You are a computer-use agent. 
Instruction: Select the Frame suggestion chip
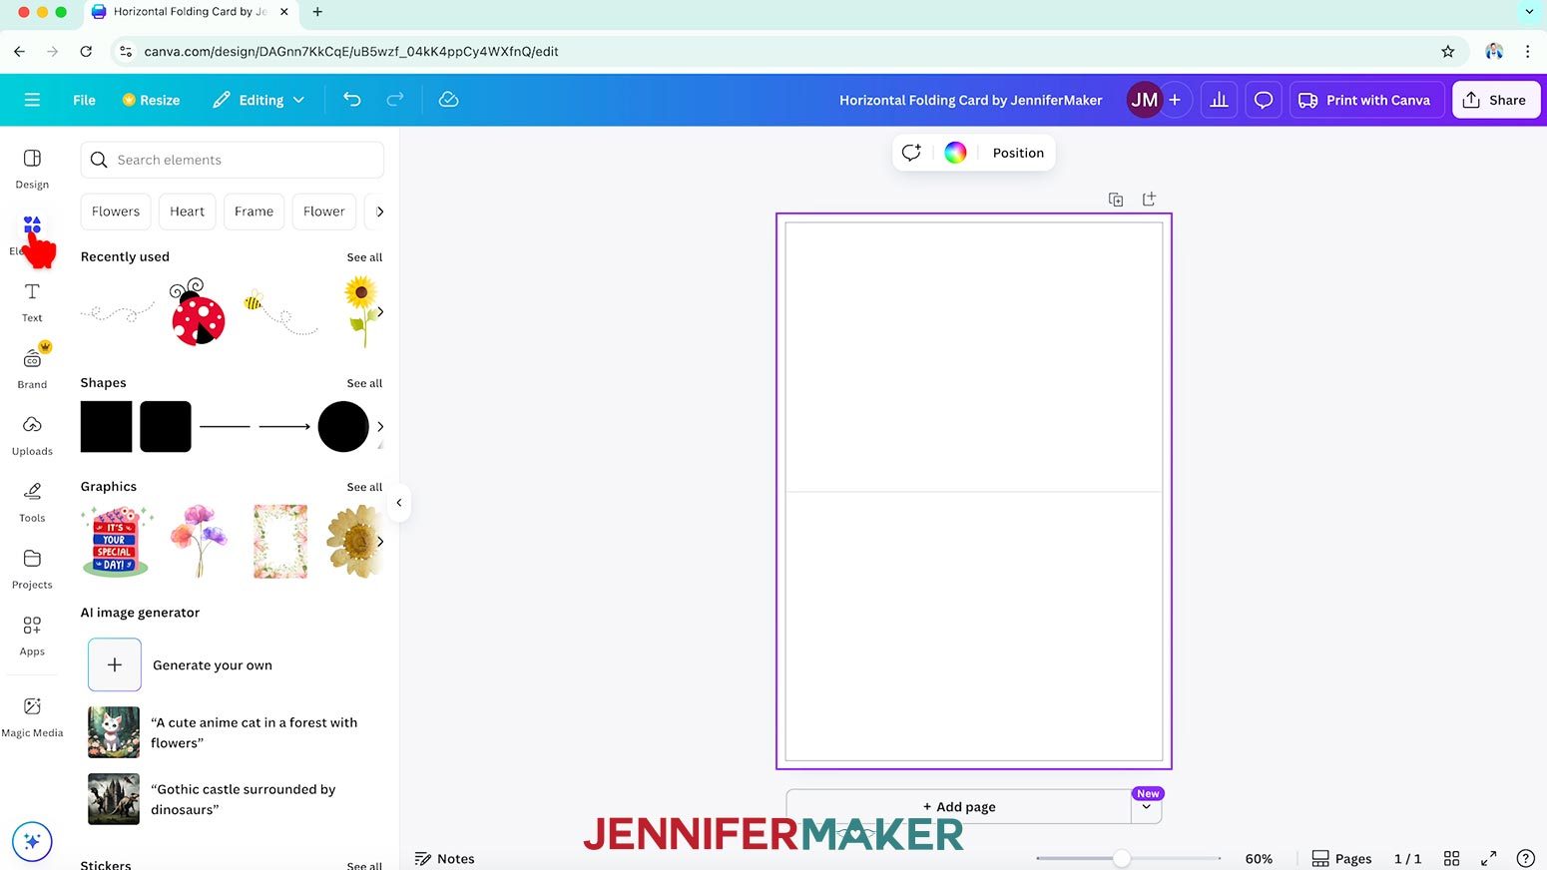pos(254,212)
